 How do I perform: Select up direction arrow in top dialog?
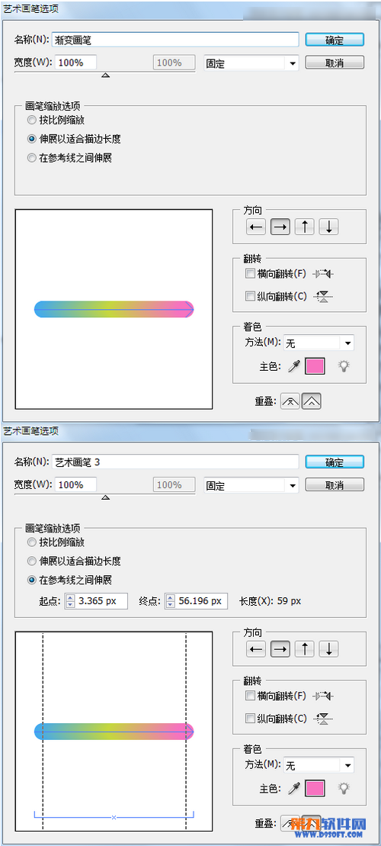pos(305,227)
